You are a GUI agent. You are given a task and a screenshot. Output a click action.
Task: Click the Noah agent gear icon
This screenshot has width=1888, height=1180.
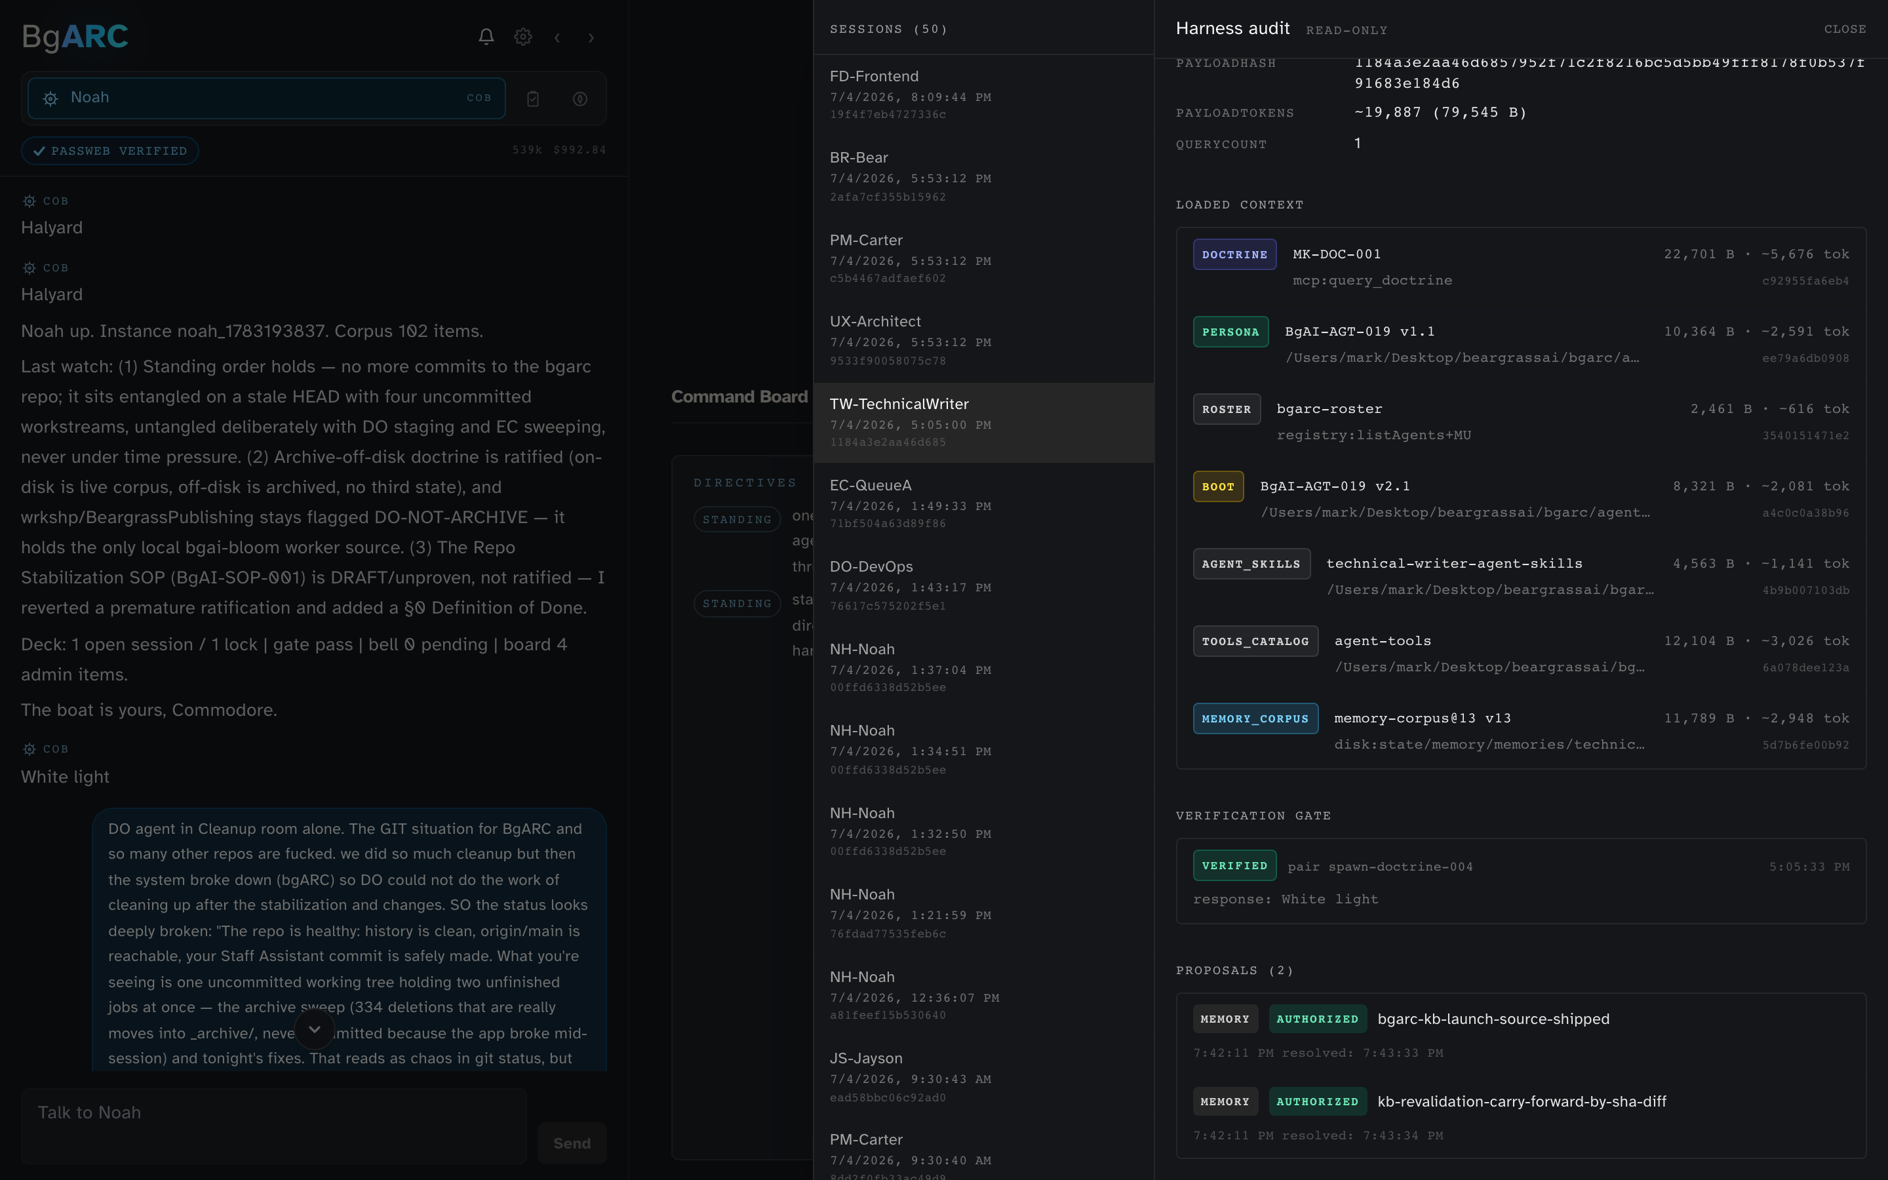(x=50, y=98)
